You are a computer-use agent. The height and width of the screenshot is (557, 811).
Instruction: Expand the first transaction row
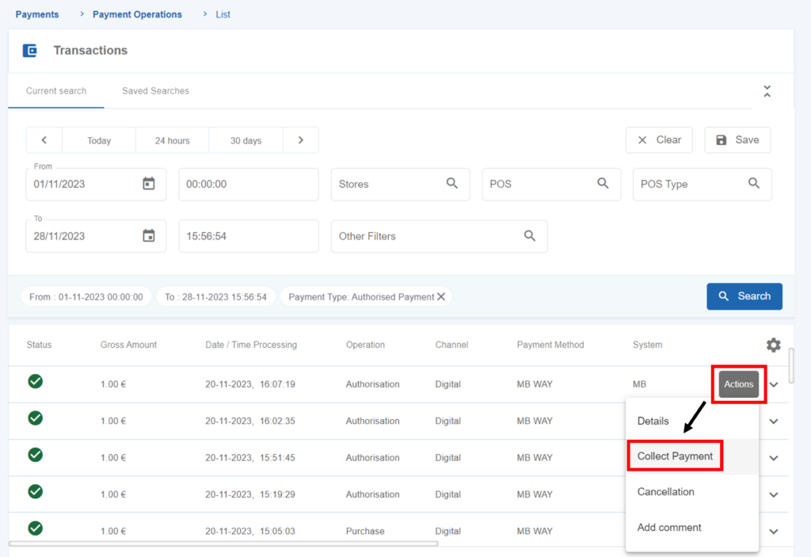774,385
